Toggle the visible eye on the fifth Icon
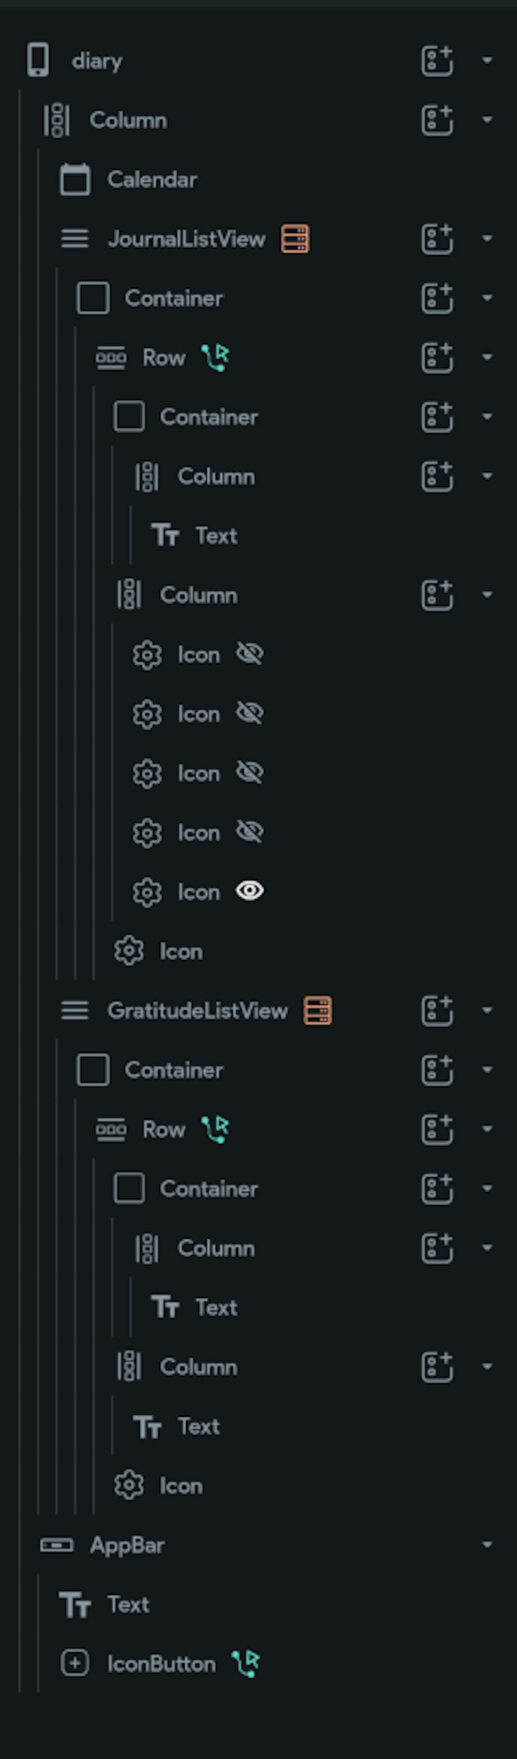The width and height of the screenshot is (517, 1759). click(x=250, y=891)
